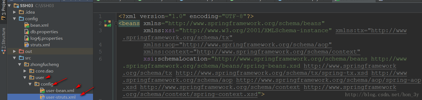This screenshot has height=100, width=422.
Task: Collapse the user package arrow
Action: [x=25, y=78]
